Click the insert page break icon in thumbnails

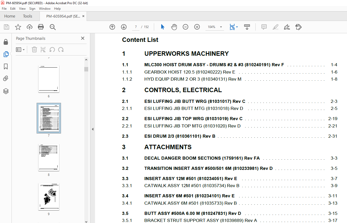[x=43, y=49]
